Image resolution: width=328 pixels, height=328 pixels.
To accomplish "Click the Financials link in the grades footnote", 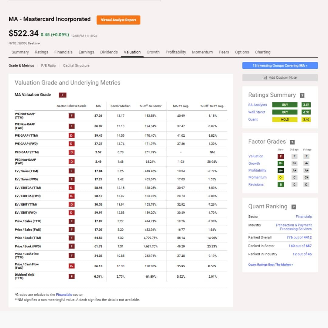I will [x=64, y=295].
